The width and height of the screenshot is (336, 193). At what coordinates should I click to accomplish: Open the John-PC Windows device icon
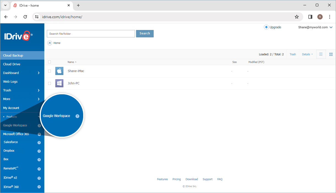(x=59, y=83)
